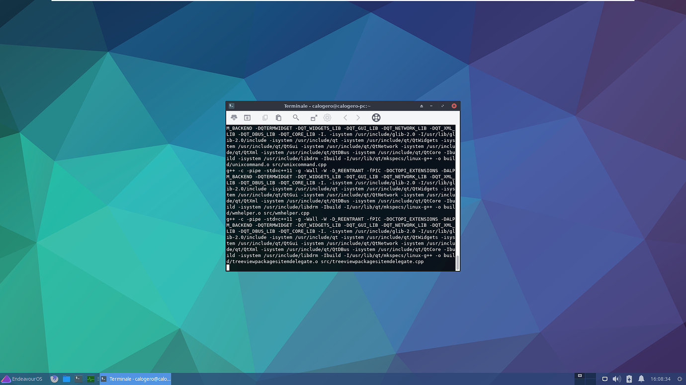Viewport: 686px width, 385px height.
Task: Open the notification bell panel
Action: pyautogui.click(x=641, y=379)
